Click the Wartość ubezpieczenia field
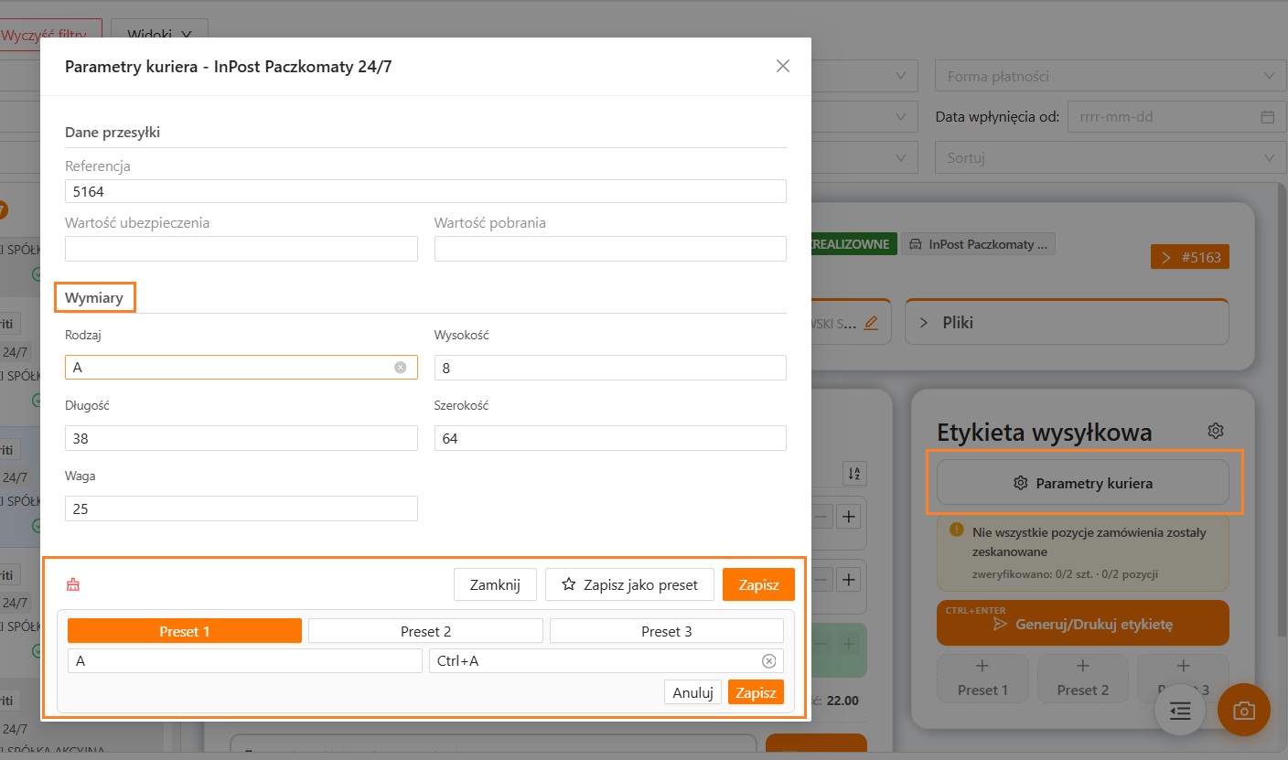Screen dimensions: 1288x760 click(241, 249)
